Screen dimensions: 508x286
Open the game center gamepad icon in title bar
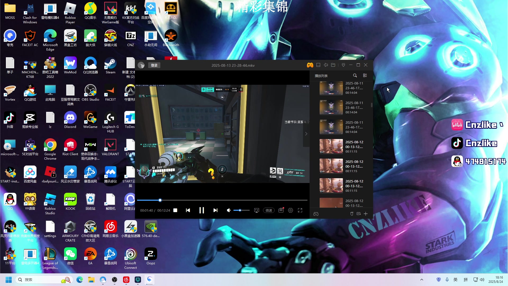(310, 65)
